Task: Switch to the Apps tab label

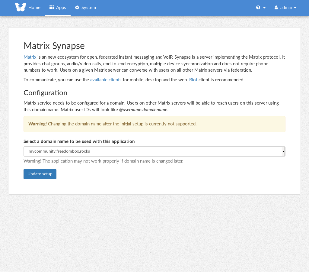Action: pyautogui.click(x=61, y=8)
